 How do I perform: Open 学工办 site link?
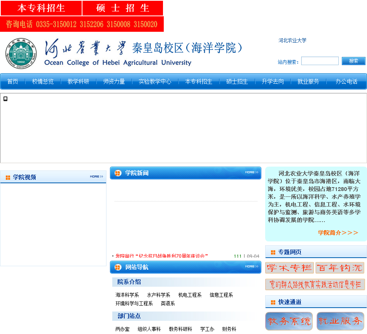[207, 329]
